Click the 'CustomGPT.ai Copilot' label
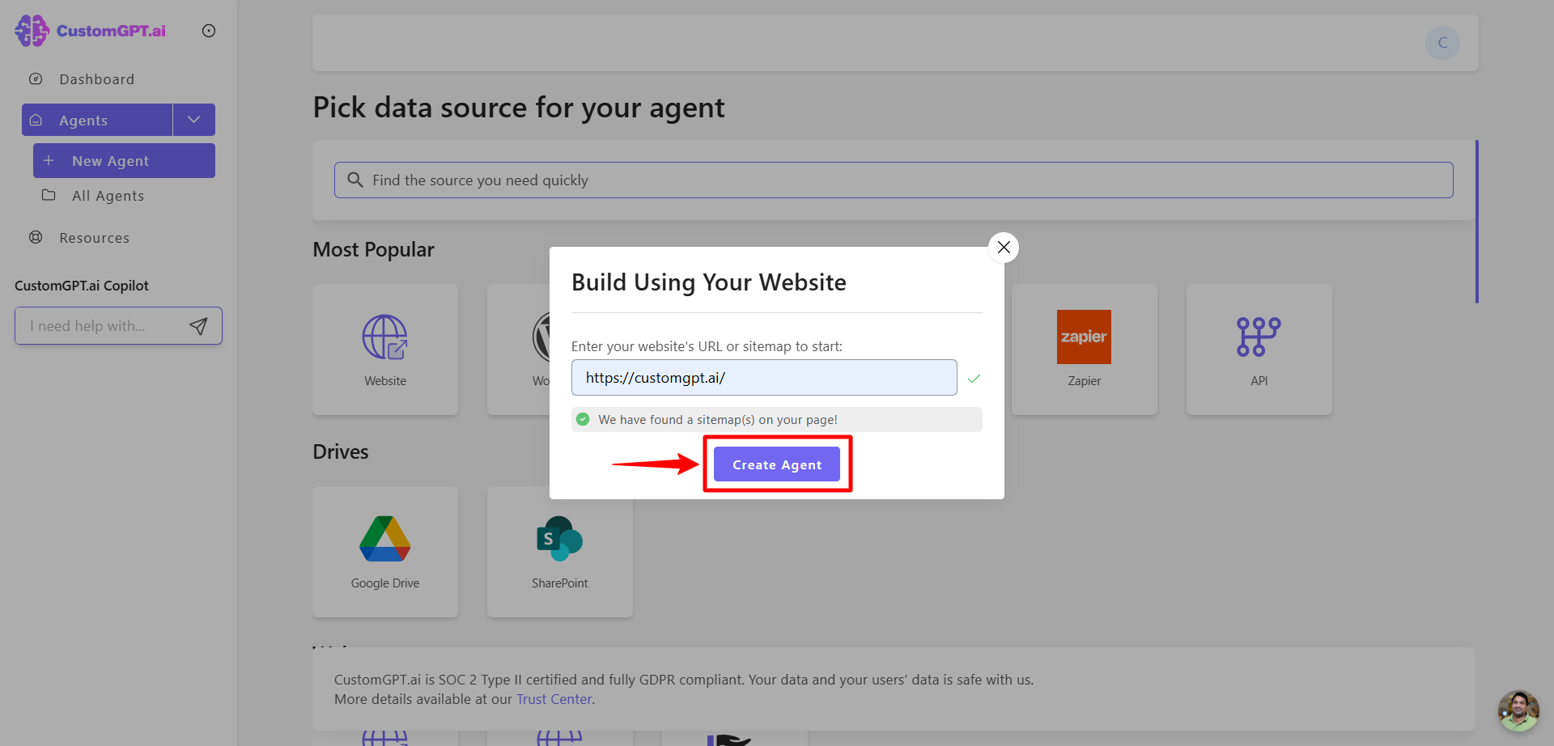This screenshot has height=746, width=1554. click(82, 286)
